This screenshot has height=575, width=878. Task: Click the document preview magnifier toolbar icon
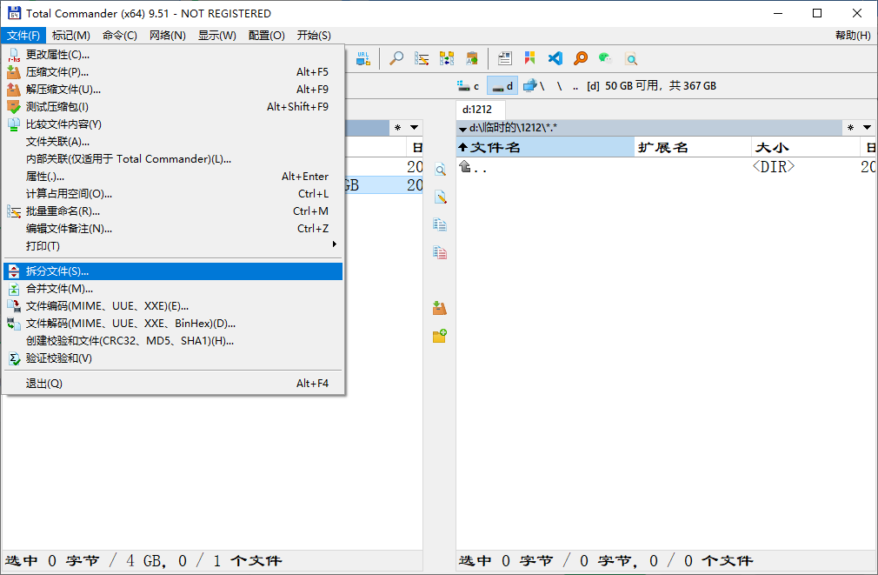click(631, 58)
